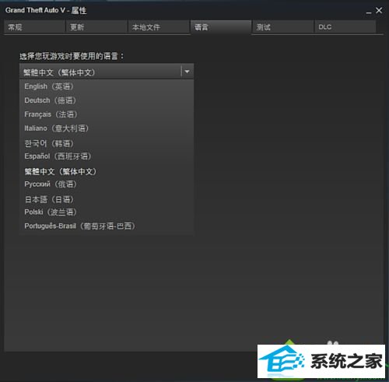Open the 更新 tab
389x382 pixels.
96,27
